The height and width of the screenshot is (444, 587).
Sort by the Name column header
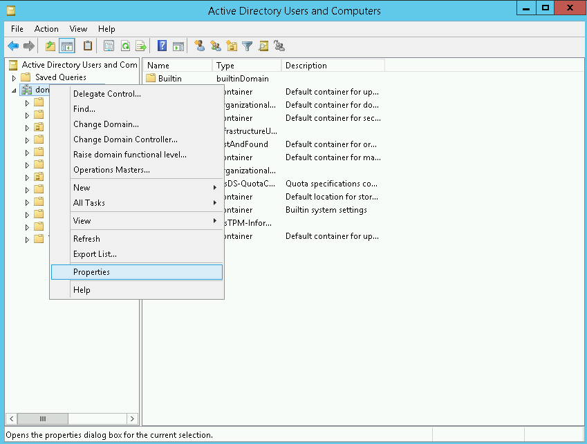click(178, 66)
